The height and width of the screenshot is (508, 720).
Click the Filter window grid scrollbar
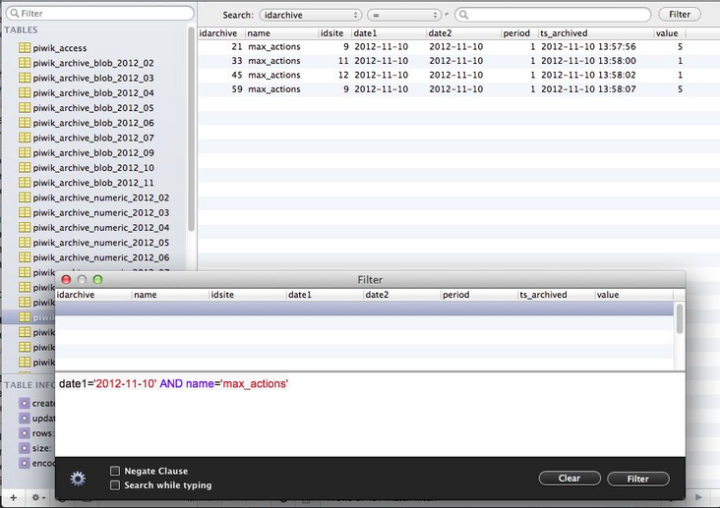coord(679,318)
